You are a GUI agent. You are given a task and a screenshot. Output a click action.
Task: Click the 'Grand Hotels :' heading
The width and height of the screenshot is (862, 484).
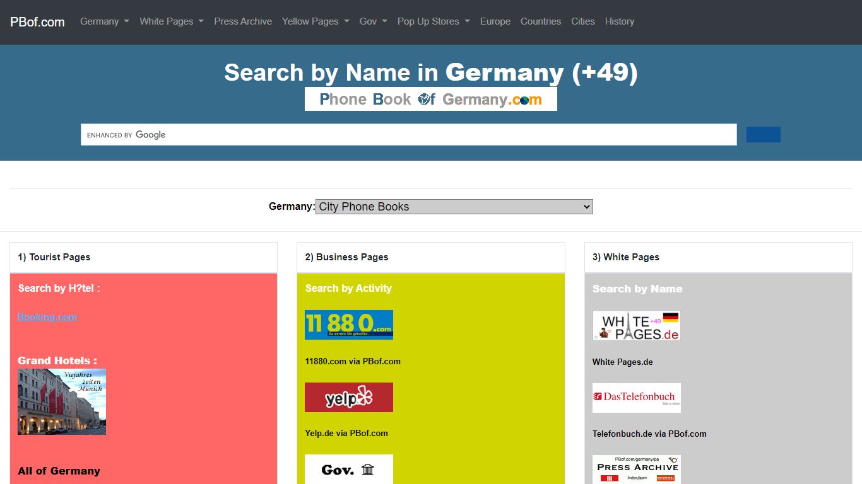click(57, 360)
